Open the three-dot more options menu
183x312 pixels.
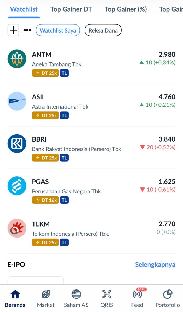pos(27,30)
